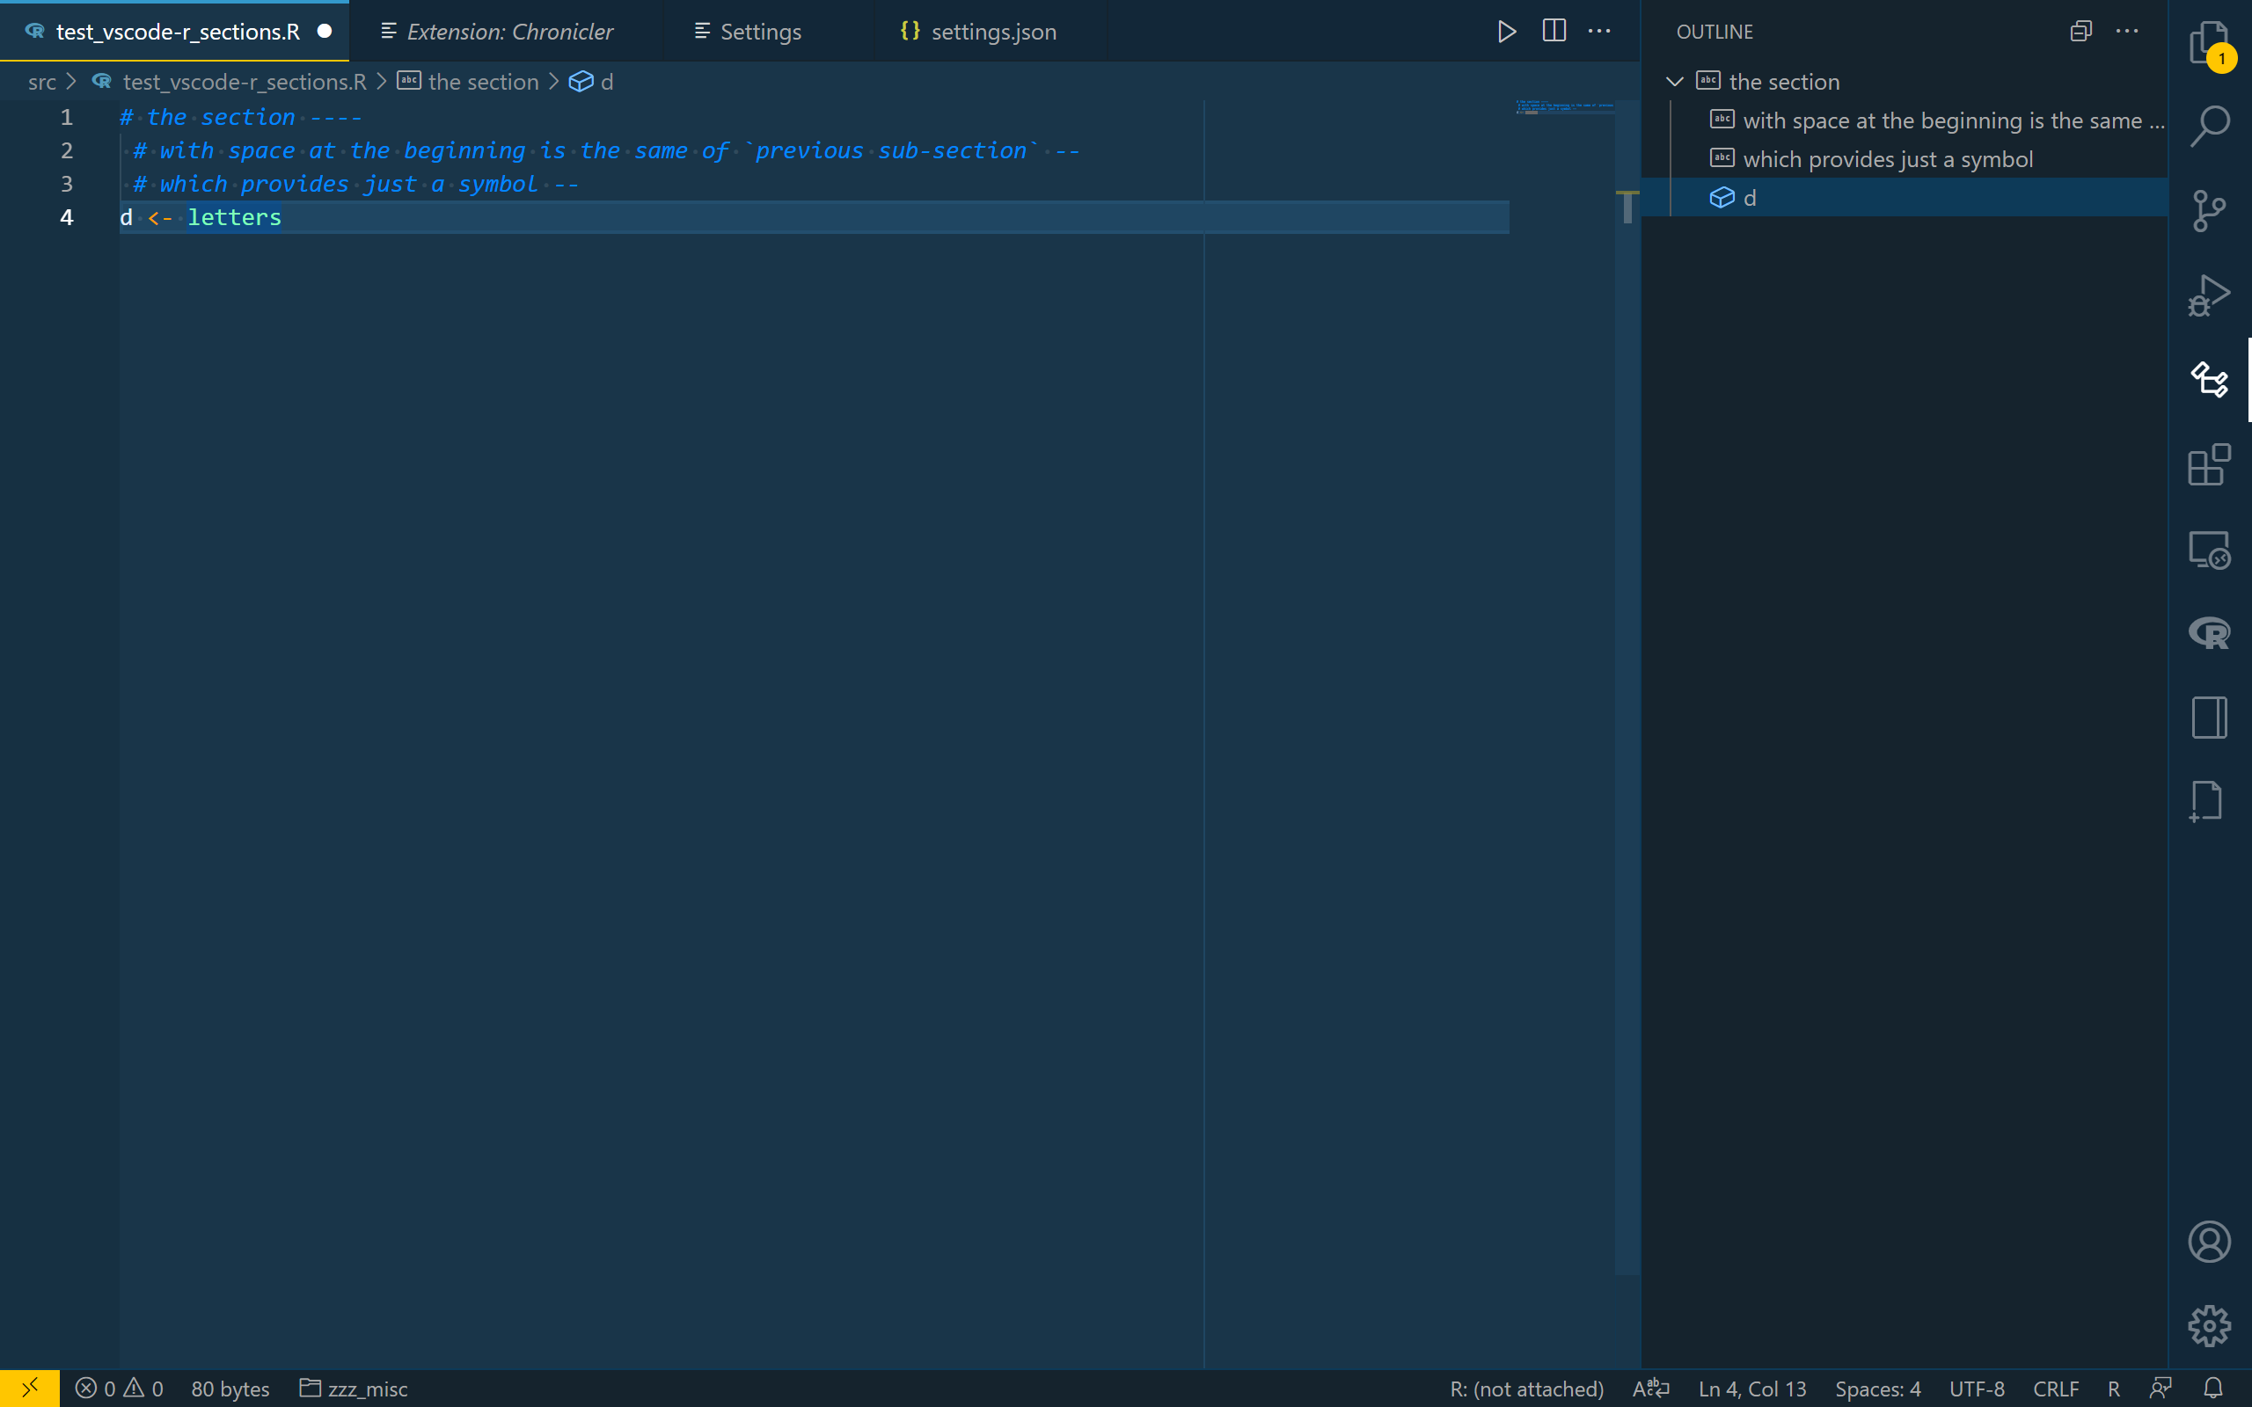Click the Spaces: 4 indentation status item
Viewport: 2252px width, 1407px height.
click(1877, 1389)
